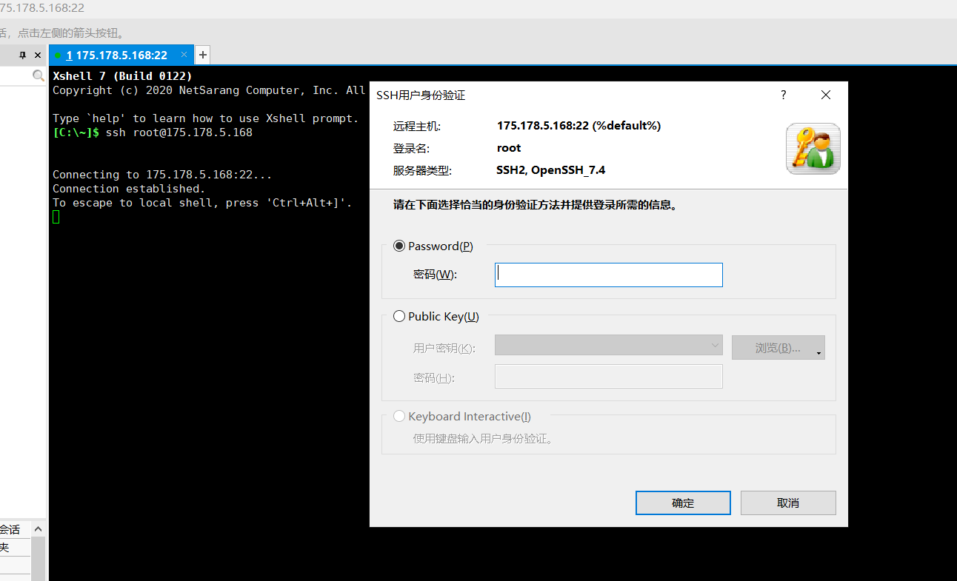Click the search magnifier icon
This screenshot has height=581, width=957.
(39, 75)
